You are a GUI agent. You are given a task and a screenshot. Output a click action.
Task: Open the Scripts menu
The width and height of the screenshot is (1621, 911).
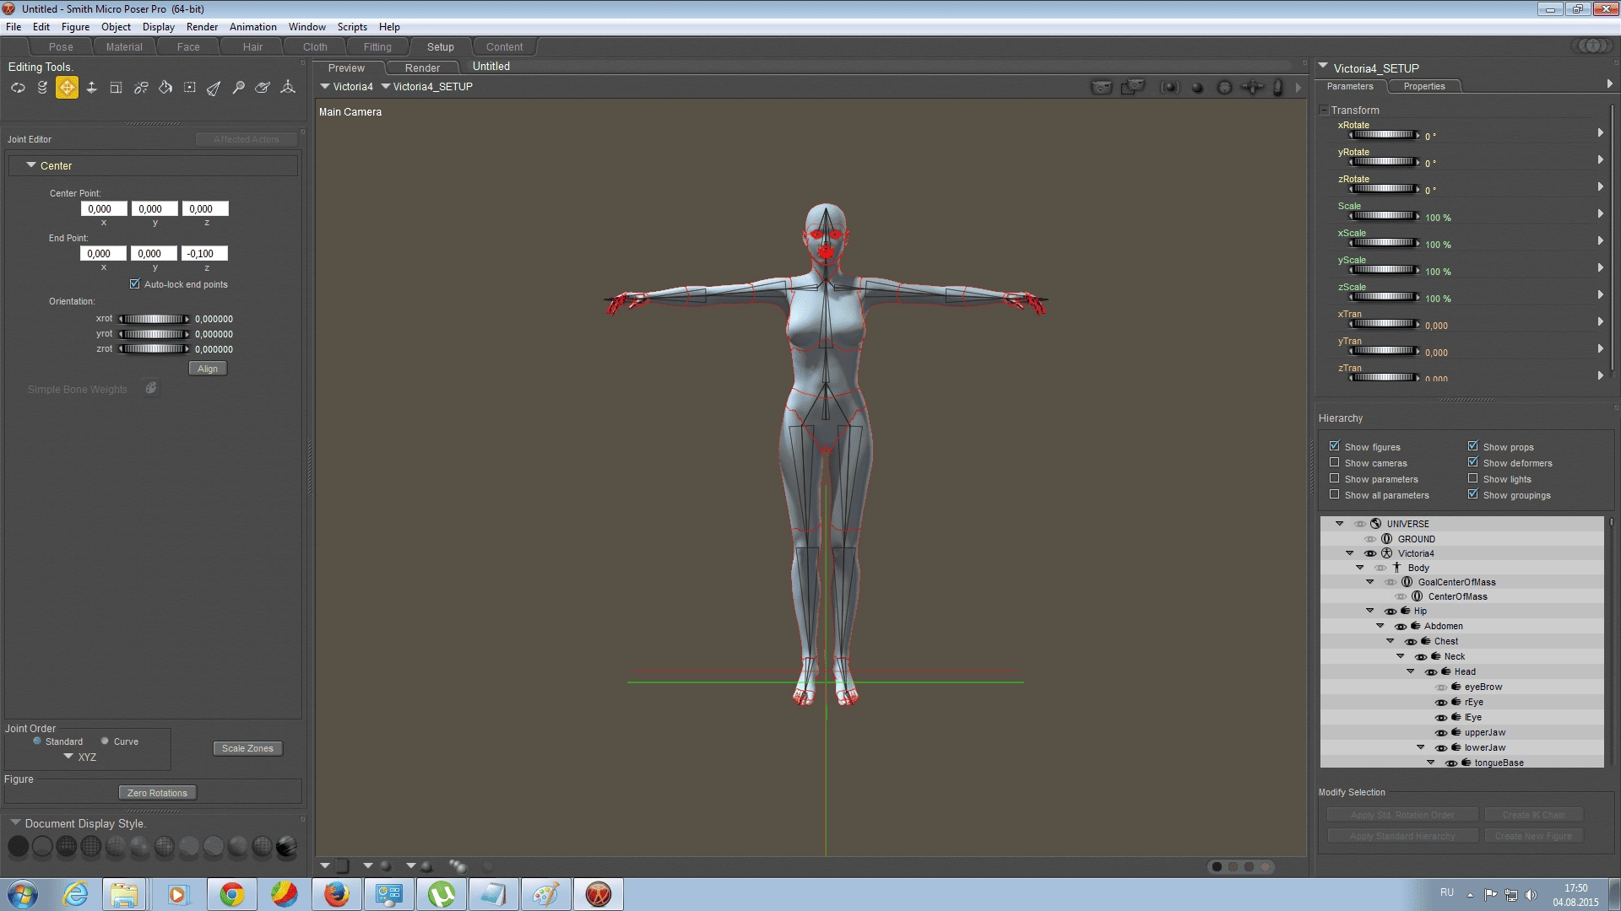(x=352, y=27)
